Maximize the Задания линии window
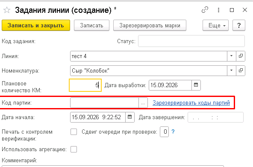 (232, 10)
